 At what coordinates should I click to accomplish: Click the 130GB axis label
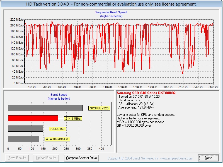tap(122, 87)
